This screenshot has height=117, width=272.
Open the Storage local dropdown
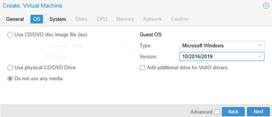tap(101, 46)
